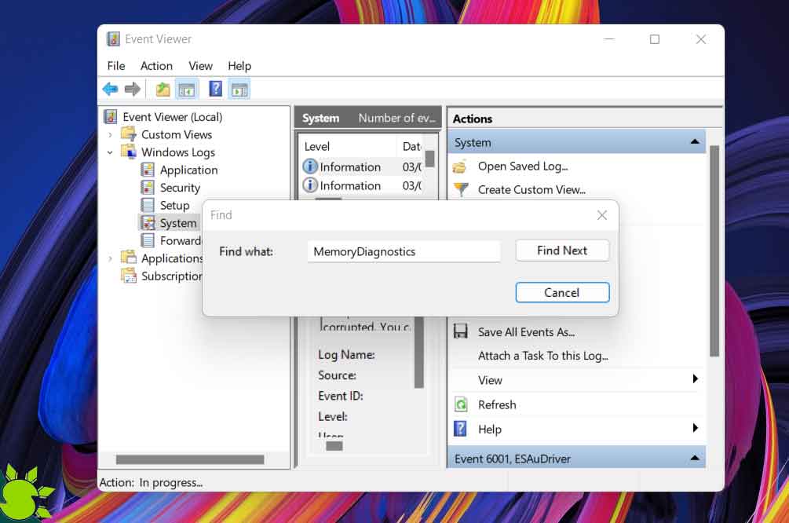Viewport: 789px width, 523px height.
Task: Click the Create Custom View funnel icon
Action: pos(461,189)
